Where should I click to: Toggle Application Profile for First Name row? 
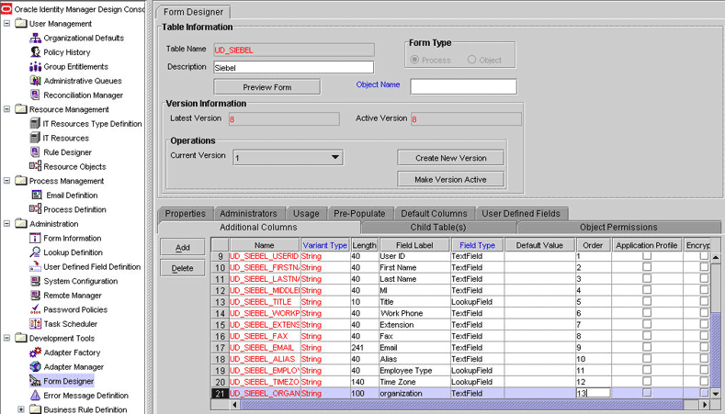[647, 266]
